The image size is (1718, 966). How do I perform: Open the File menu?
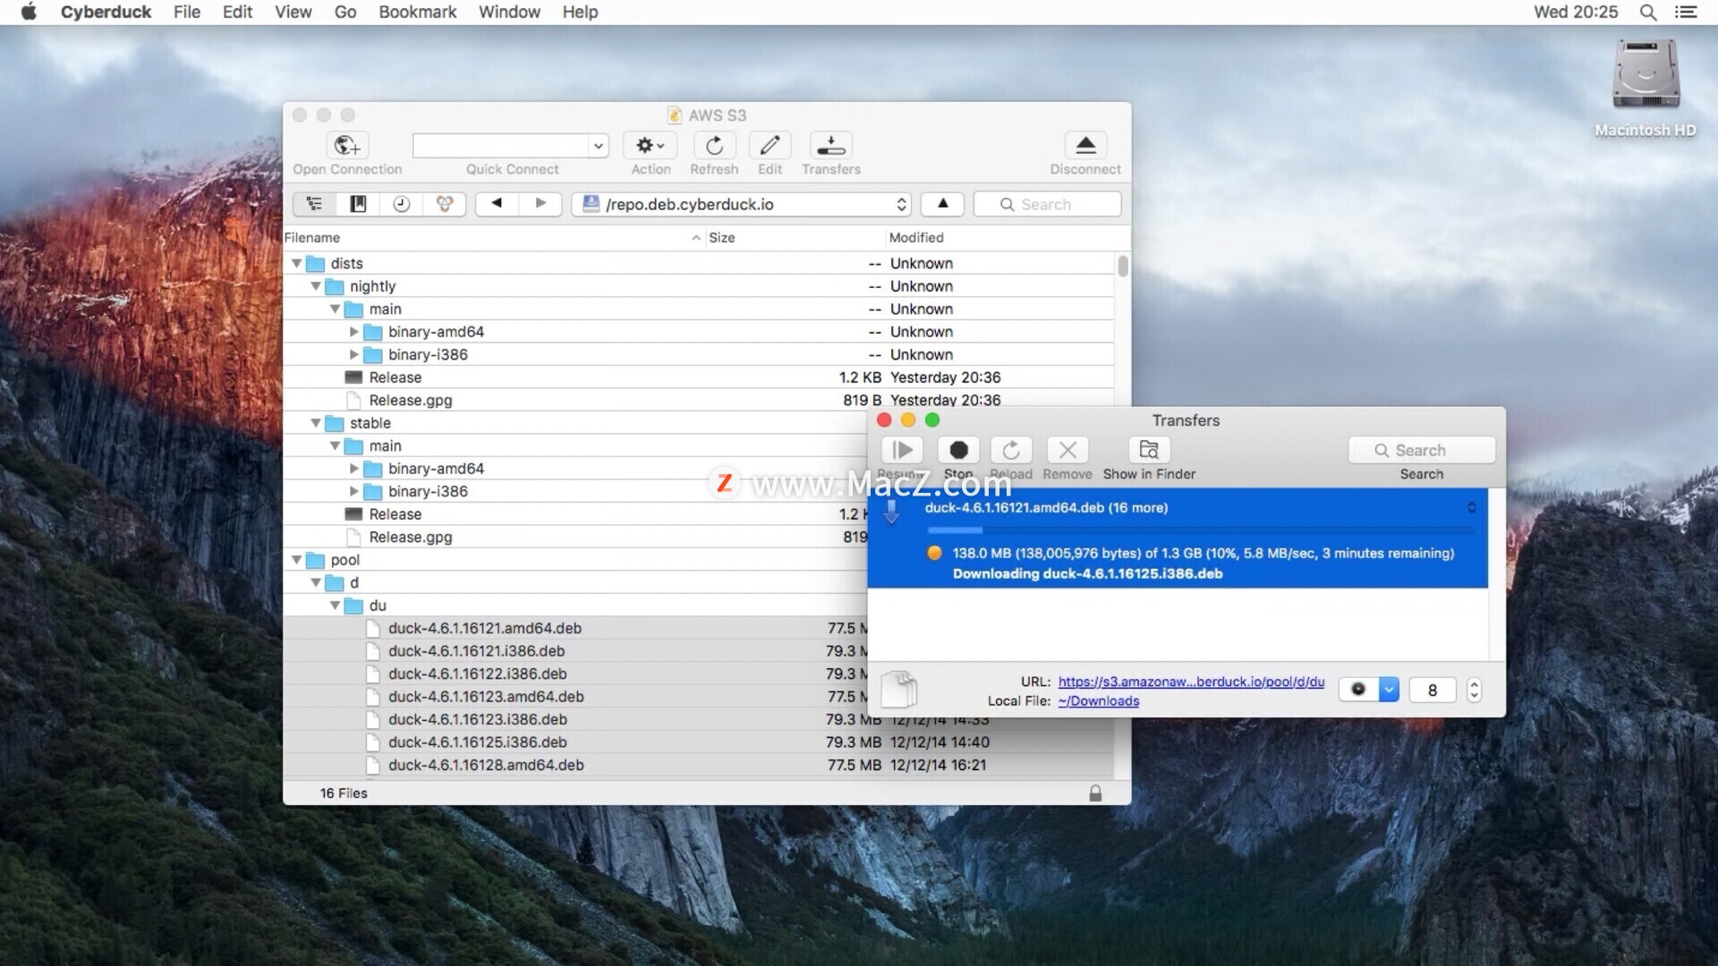click(x=186, y=12)
